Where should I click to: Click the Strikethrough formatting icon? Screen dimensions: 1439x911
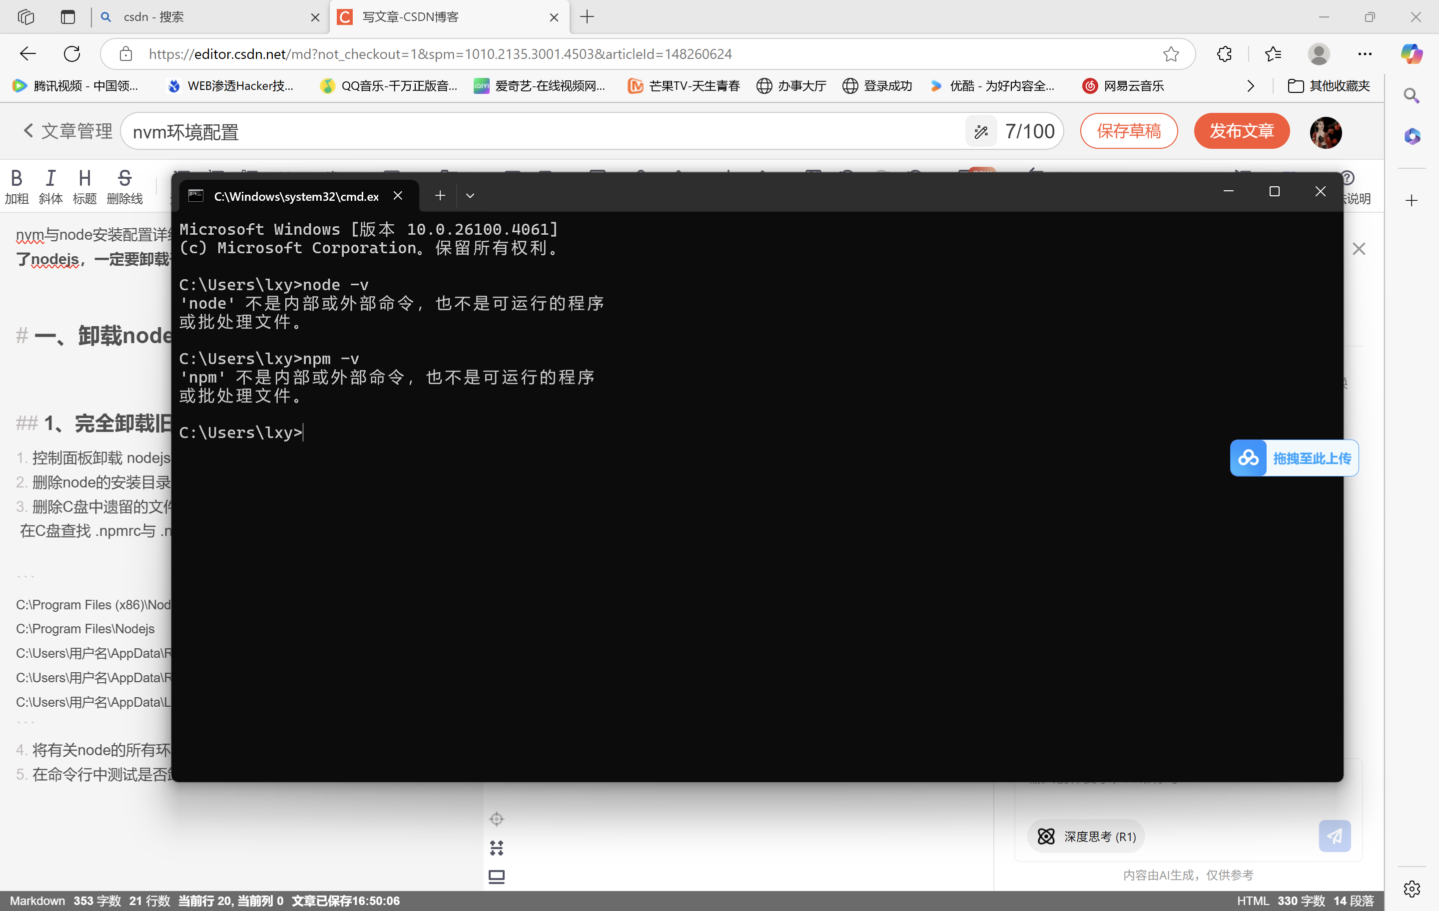coord(124,178)
